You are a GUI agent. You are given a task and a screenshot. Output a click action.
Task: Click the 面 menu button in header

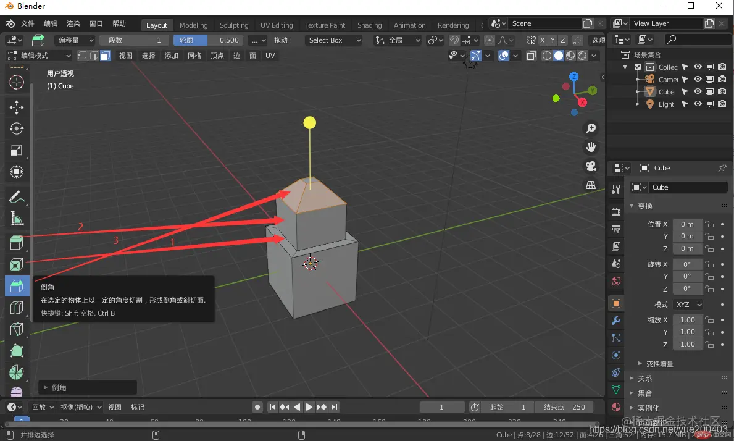click(x=252, y=56)
